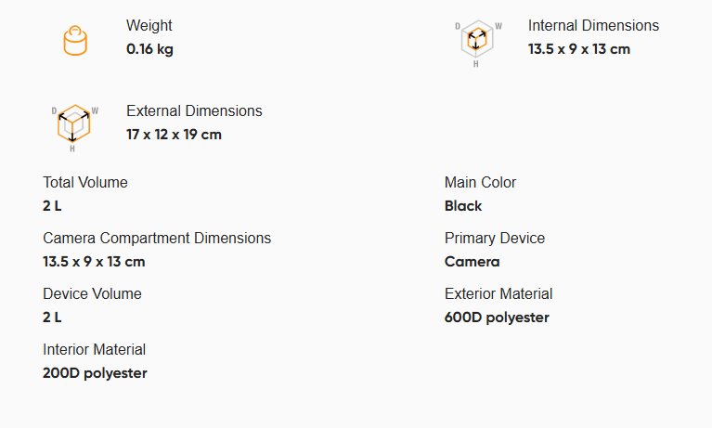Select the 600D polyester exterior material value
712x428 pixels.
(497, 318)
